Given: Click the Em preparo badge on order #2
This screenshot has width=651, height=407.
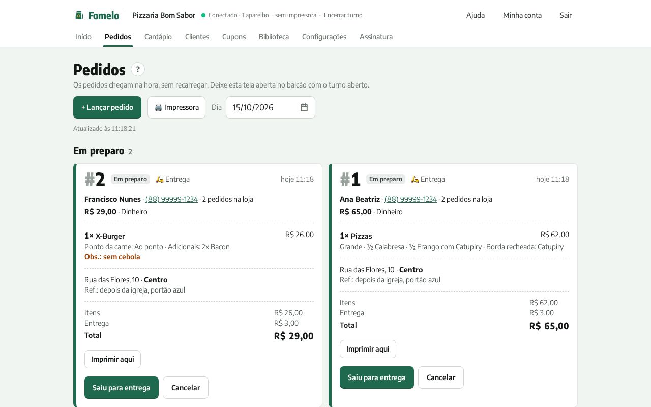Looking at the screenshot, I should [x=130, y=179].
